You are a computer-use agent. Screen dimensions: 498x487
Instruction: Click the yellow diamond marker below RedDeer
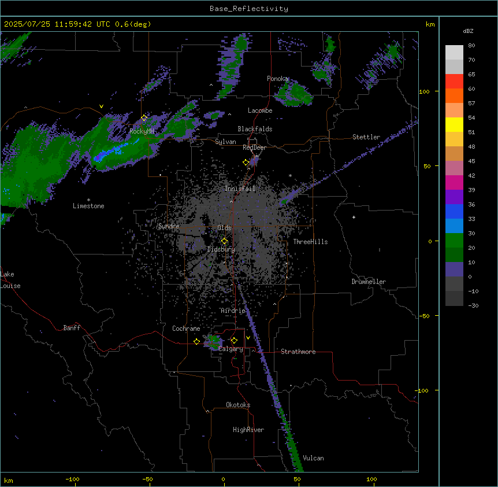coord(246,163)
